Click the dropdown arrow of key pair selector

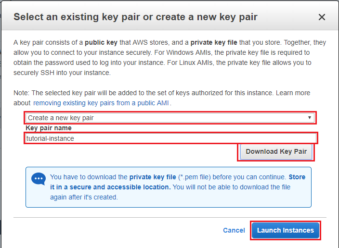tap(310, 118)
